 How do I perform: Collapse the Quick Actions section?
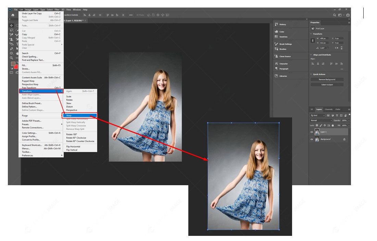(311, 74)
